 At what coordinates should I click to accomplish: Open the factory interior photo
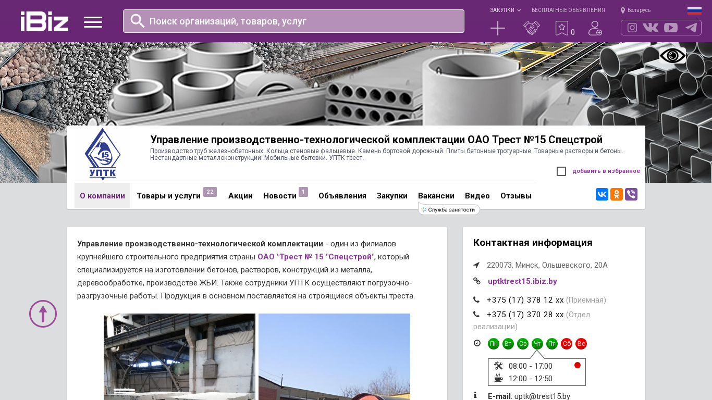coord(179,357)
